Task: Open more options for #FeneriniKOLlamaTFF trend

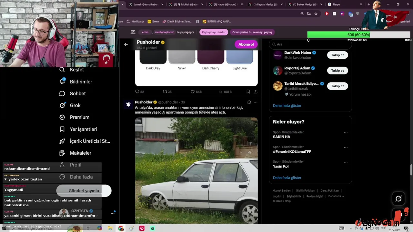Action: pos(346,148)
